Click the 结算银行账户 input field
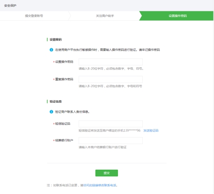Screen dimensions: 214x194 (111, 140)
